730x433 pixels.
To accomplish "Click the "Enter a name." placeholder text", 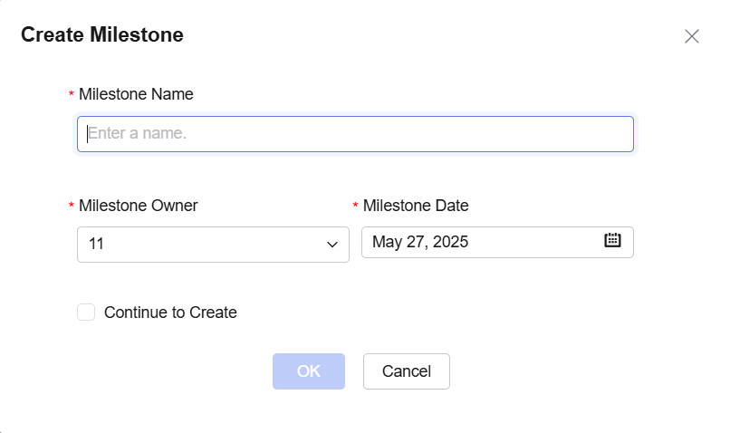I will [x=137, y=134].
